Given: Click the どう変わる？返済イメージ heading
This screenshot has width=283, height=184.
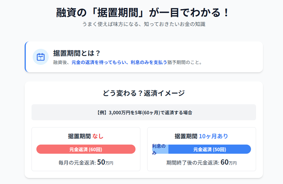Looking at the screenshot, I should click(x=144, y=93).
